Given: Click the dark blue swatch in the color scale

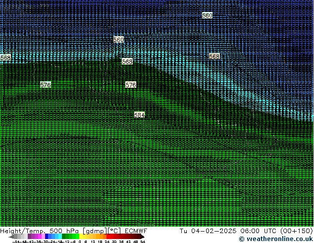Looking at the screenshot, I should 47,237.
